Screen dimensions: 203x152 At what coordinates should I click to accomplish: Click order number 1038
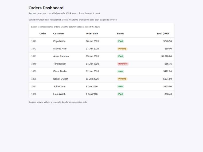(x=34, y=79)
